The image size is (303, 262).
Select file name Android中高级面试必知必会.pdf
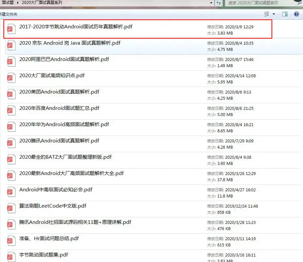tap(56, 190)
